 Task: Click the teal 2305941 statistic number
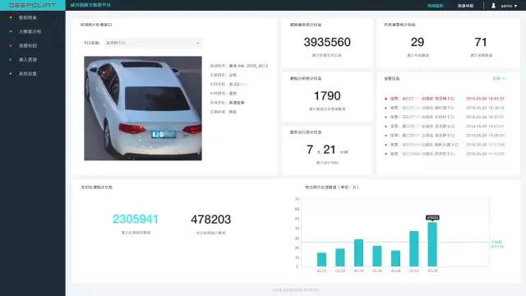[x=135, y=219]
